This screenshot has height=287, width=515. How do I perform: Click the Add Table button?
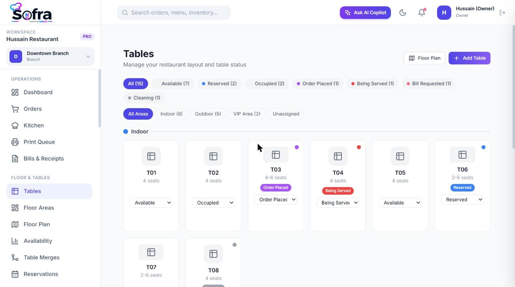pyautogui.click(x=470, y=58)
